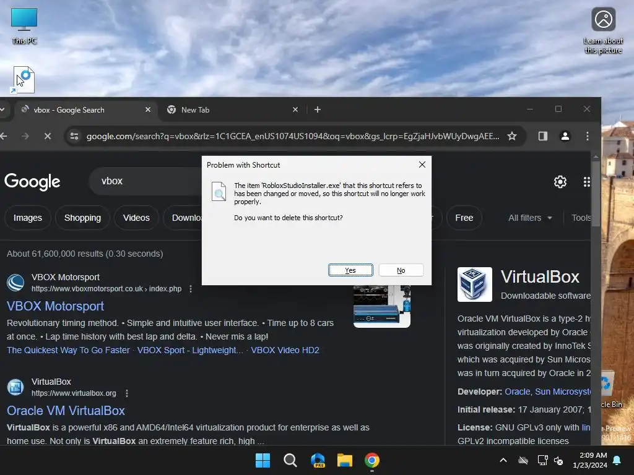Close the New Tab tab
The height and width of the screenshot is (475, 634).
[295, 110]
